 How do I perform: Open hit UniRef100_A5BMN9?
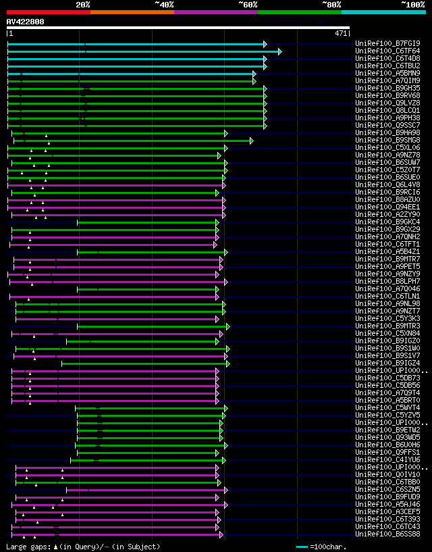(387, 73)
